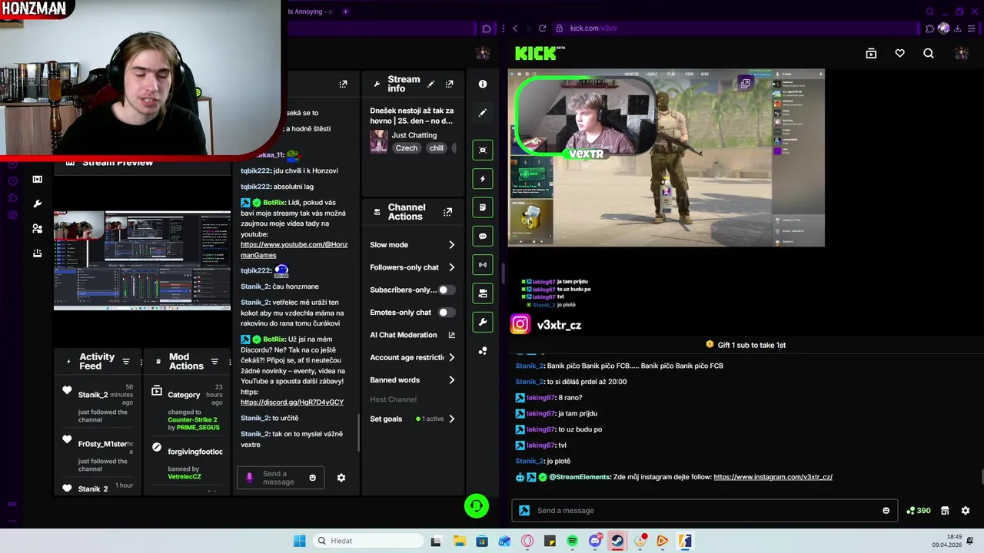Open Discord from the taskbar

click(x=595, y=541)
